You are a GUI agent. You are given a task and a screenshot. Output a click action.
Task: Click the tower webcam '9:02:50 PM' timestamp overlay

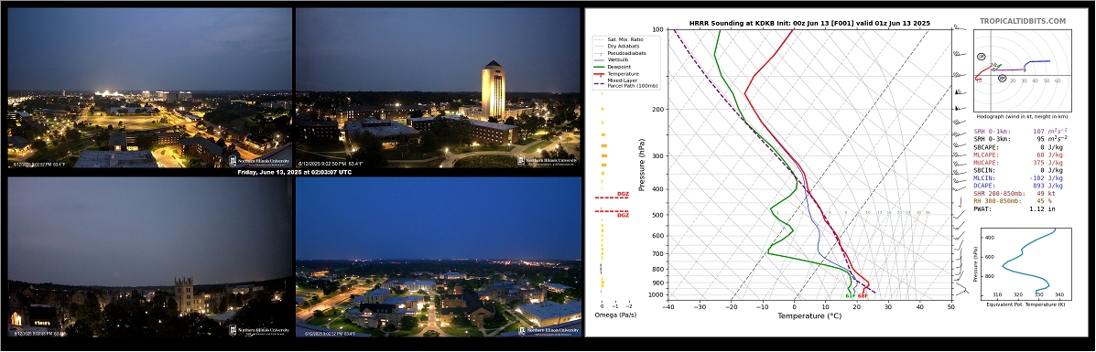(x=330, y=165)
